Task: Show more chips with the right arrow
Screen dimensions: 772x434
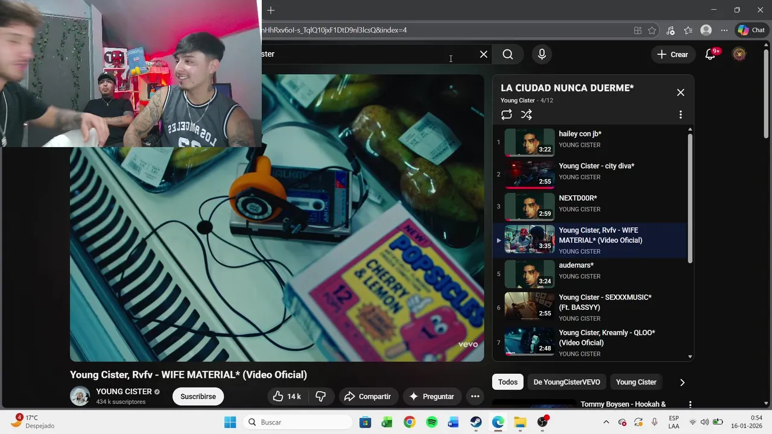Action: click(x=682, y=382)
